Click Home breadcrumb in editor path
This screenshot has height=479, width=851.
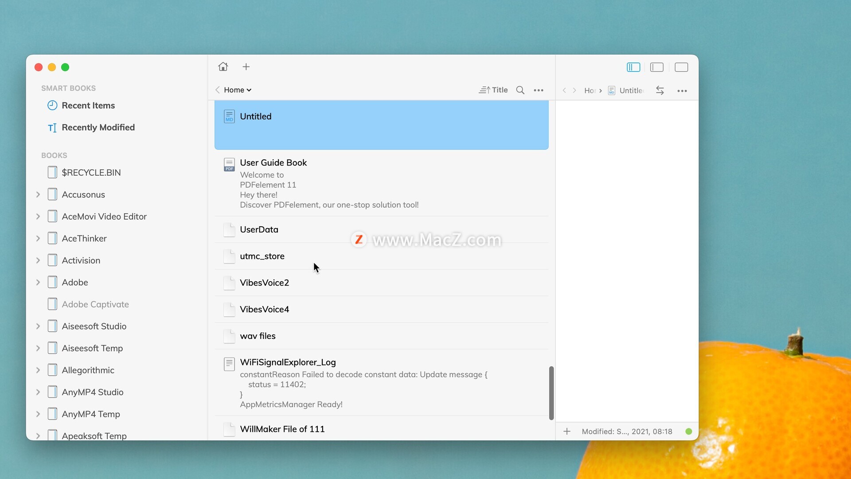pyautogui.click(x=589, y=90)
